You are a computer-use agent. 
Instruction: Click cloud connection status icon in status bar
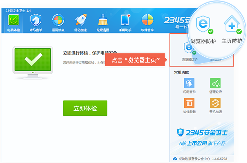click(175, 159)
